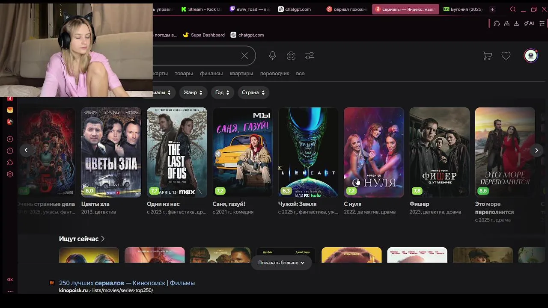Open the shopping cart icon
Viewport: 548px width, 308px height.
pyautogui.click(x=487, y=56)
